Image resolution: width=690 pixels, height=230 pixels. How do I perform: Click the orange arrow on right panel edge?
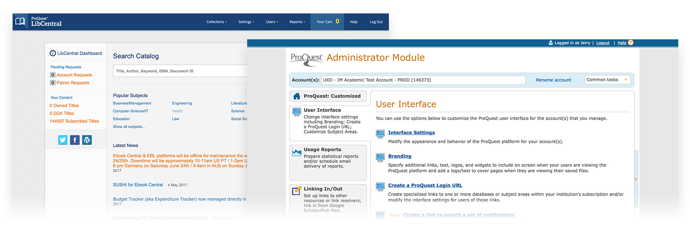point(636,179)
